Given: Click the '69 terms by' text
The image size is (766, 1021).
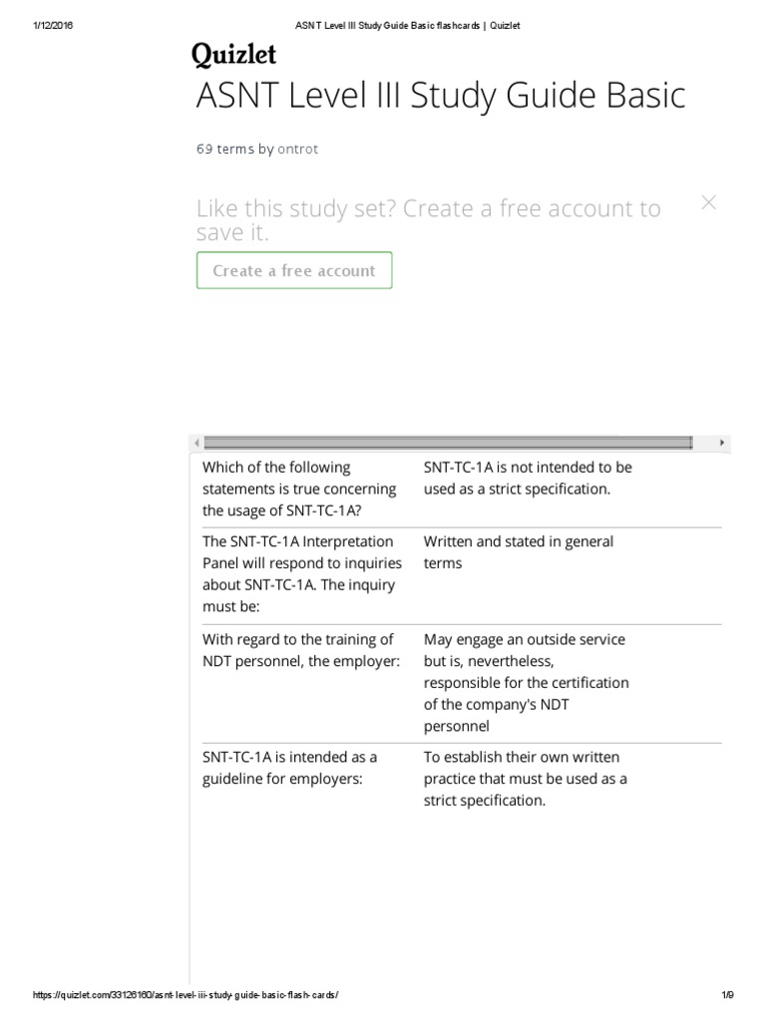Looking at the screenshot, I should pyautogui.click(x=234, y=149).
